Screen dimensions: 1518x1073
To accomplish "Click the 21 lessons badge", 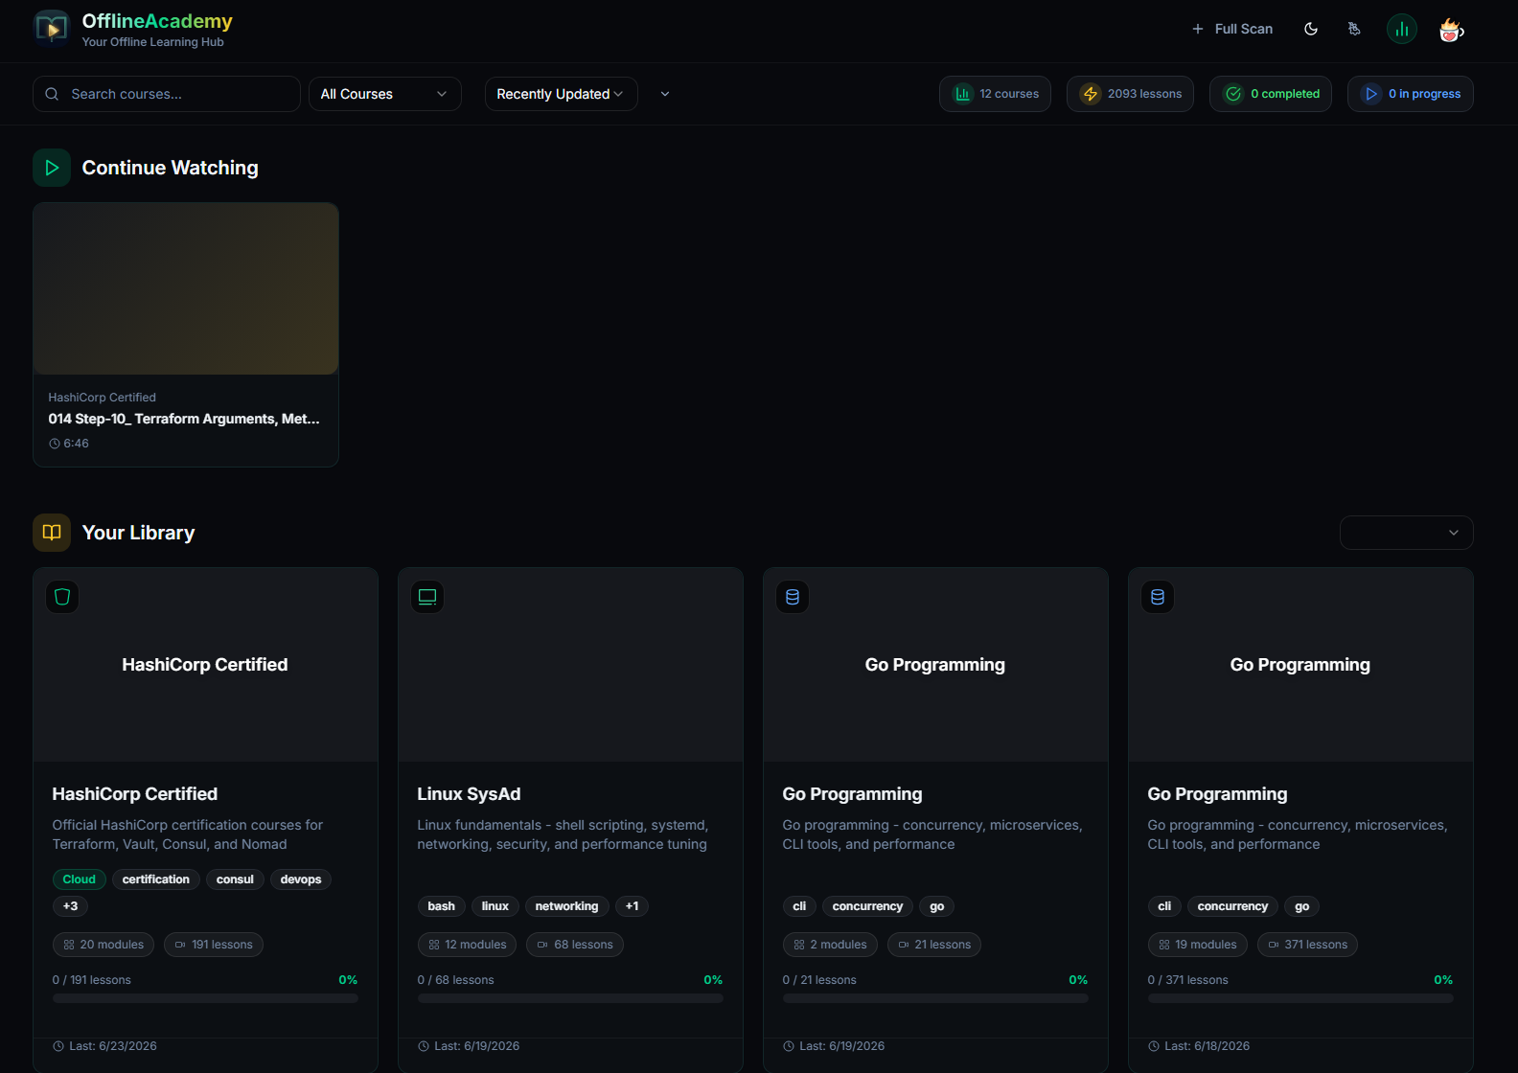I will point(934,945).
